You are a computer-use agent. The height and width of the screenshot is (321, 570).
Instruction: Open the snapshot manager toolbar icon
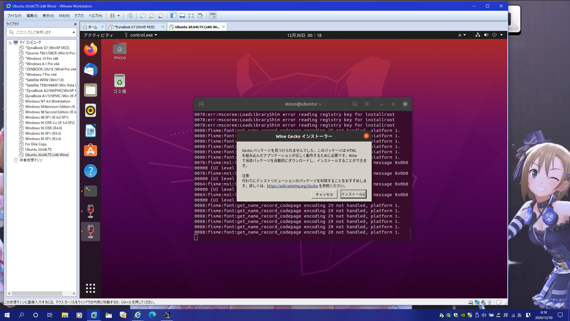[x=161, y=16]
